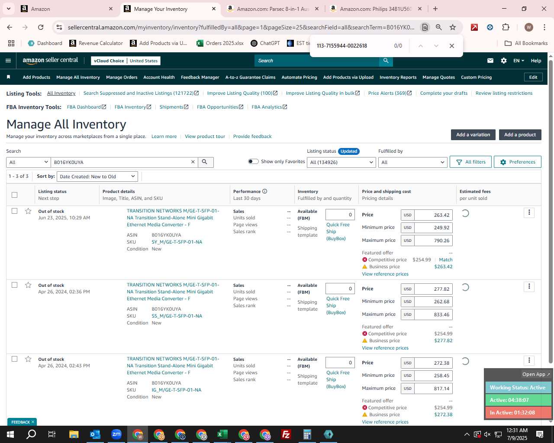Open the mail messages icon
Screen dimensions: 554x443
click(490, 61)
